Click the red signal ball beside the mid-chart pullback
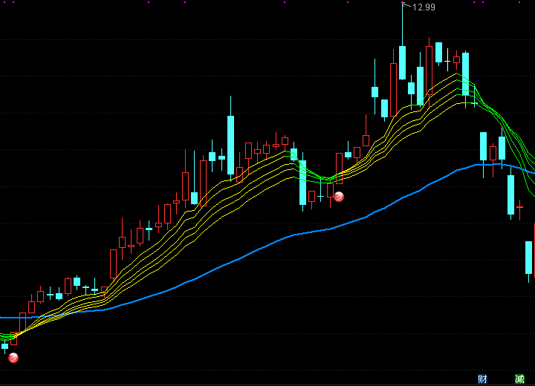 (x=339, y=197)
